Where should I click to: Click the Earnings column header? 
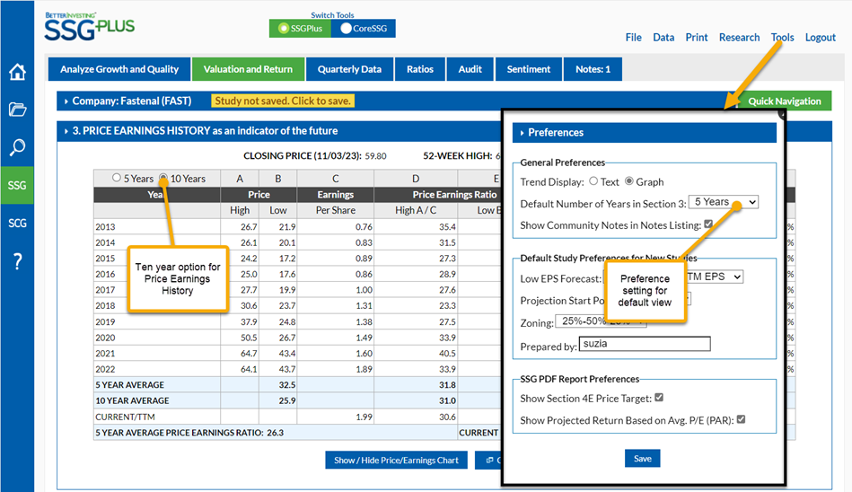pyautogui.click(x=335, y=195)
